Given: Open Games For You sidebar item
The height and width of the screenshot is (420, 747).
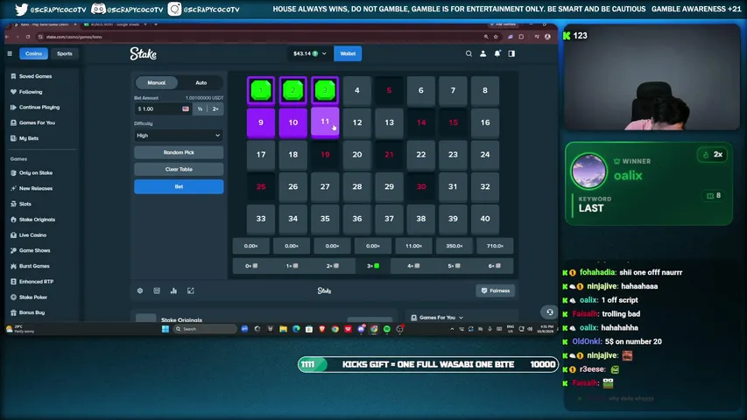Looking at the screenshot, I should pyautogui.click(x=37, y=122).
